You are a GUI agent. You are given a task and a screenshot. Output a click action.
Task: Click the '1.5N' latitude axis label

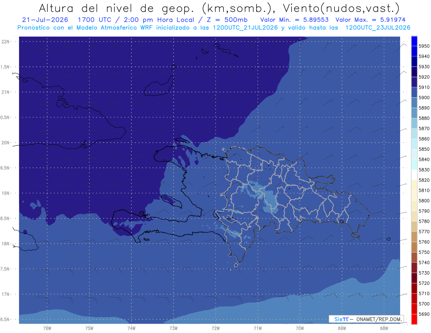pyautogui.click(x=5, y=67)
